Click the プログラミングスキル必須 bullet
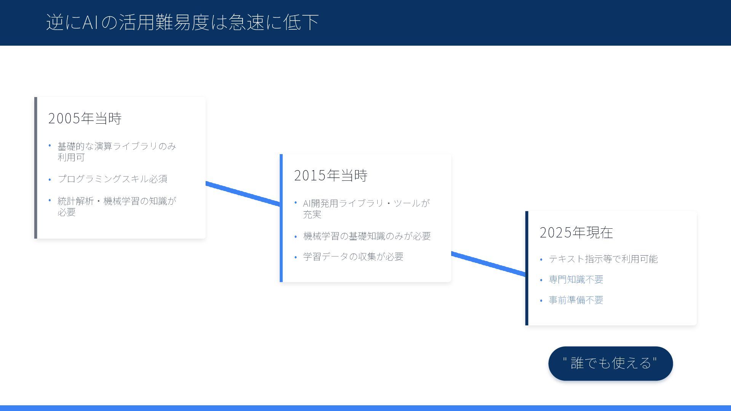The image size is (731, 411). [x=112, y=179]
